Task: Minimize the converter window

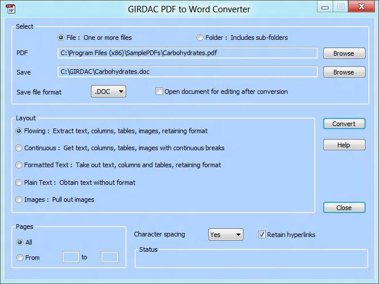Action: coord(325,7)
